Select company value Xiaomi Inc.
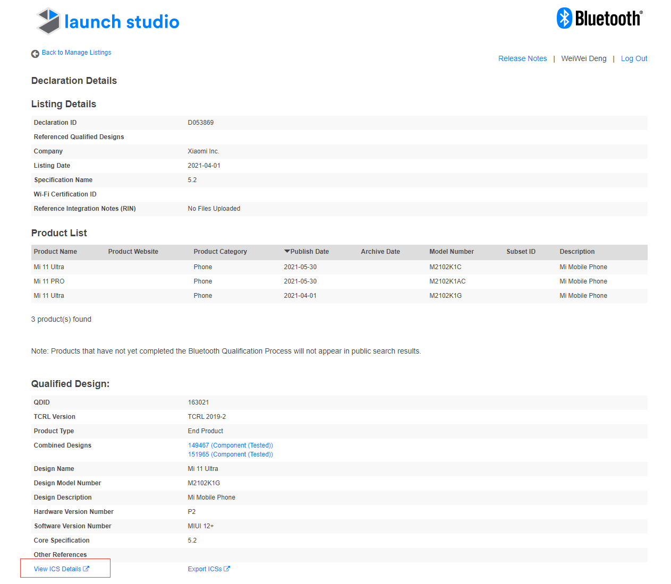This screenshot has height=584, width=671. pyautogui.click(x=203, y=151)
